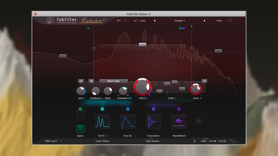This screenshot has height=156, width=278.
Task: Expand the Transients dropdown arrow
Action: tap(162, 136)
